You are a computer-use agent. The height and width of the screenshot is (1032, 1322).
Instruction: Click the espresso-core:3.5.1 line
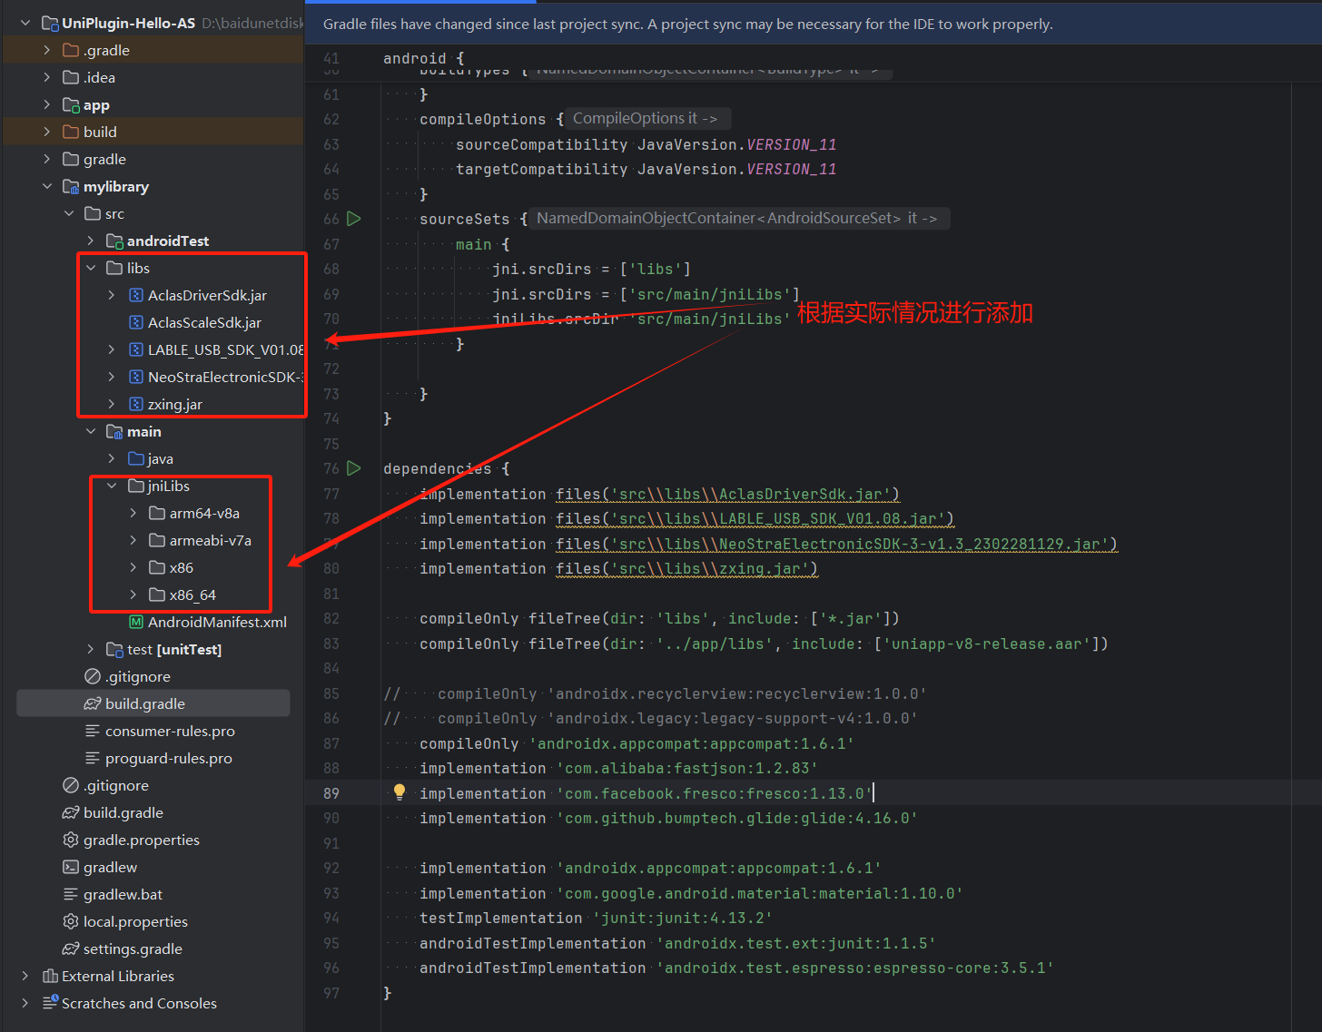tap(736, 968)
